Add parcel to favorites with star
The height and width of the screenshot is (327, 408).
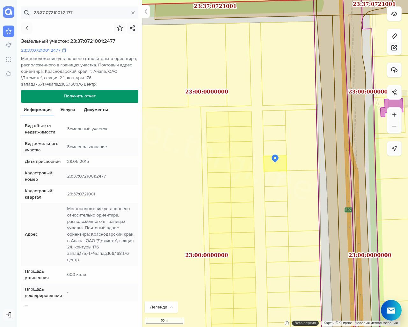[x=120, y=28]
